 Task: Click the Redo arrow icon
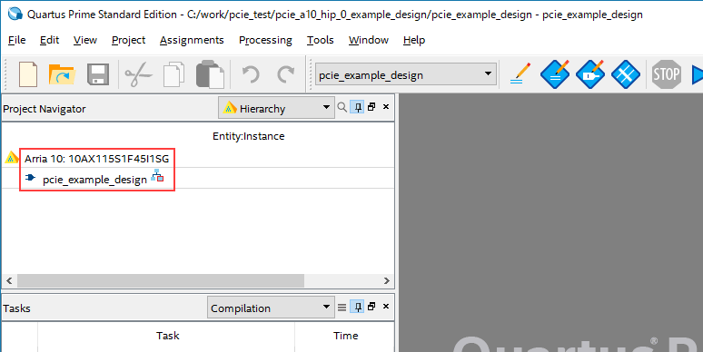(x=285, y=74)
